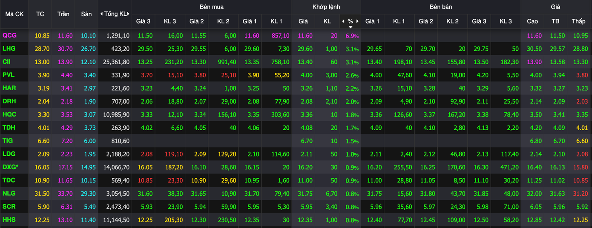Viewport: 592px width, 228px height.
Task: Select HHS stock in last row
Action: [9, 220]
